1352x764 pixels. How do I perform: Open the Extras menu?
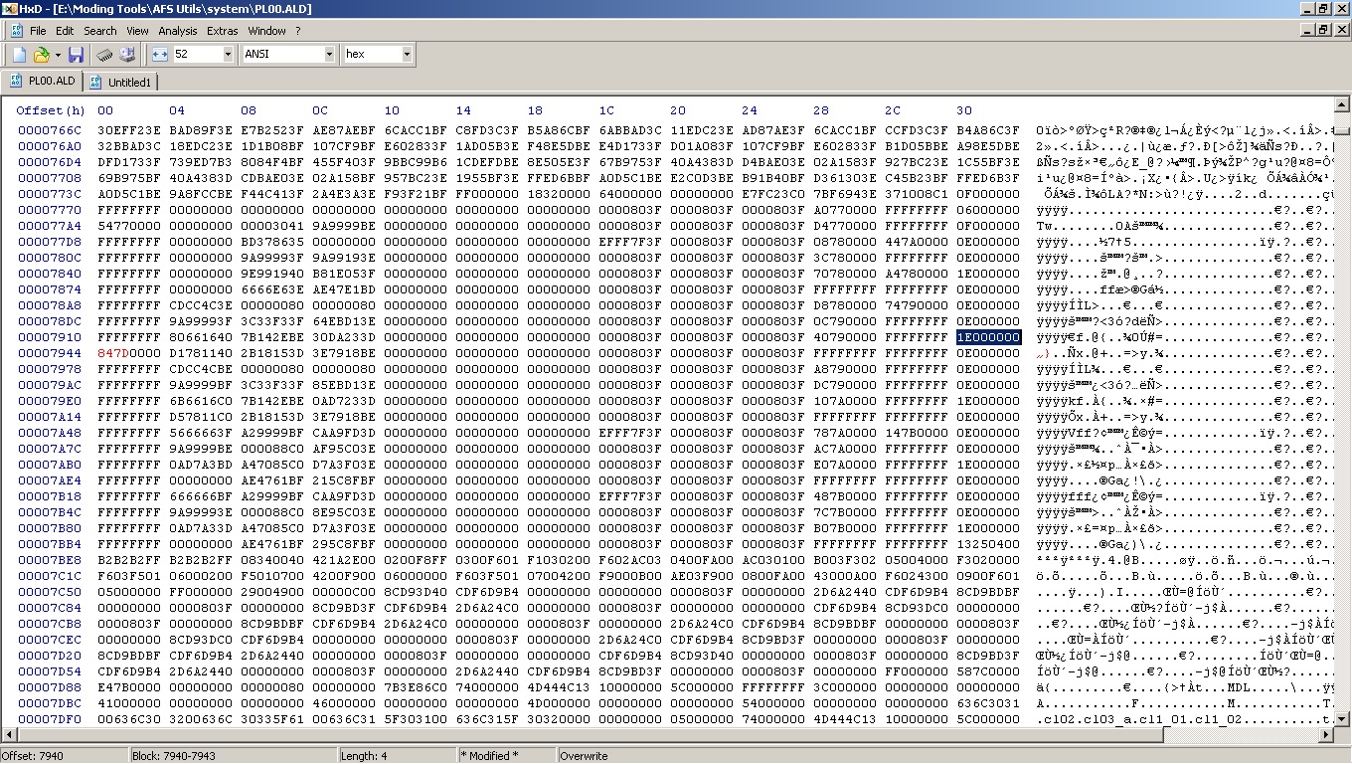(x=223, y=31)
